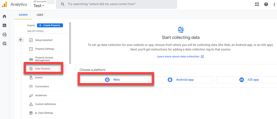Click the Google Analytics logo
Screen dimensions: 277x119
[x=4, y=4]
